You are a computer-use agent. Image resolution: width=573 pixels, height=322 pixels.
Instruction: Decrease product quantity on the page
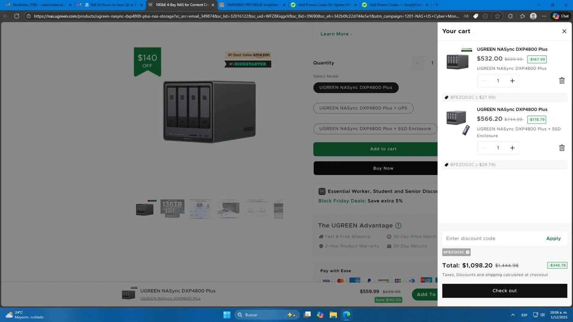click(x=418, y=63)
